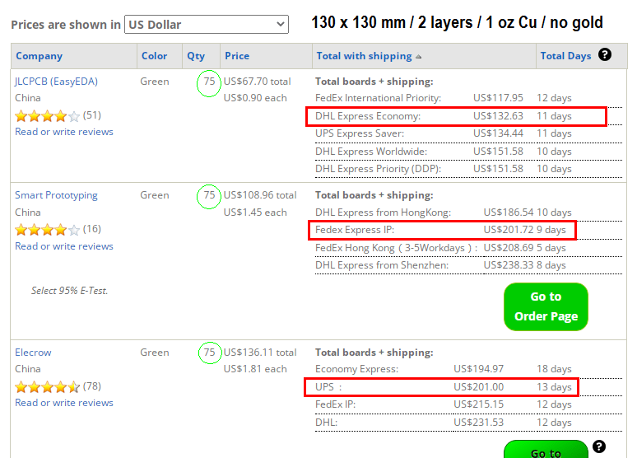Open the US Dollar currency dropdown

click(x=207, y=25)
